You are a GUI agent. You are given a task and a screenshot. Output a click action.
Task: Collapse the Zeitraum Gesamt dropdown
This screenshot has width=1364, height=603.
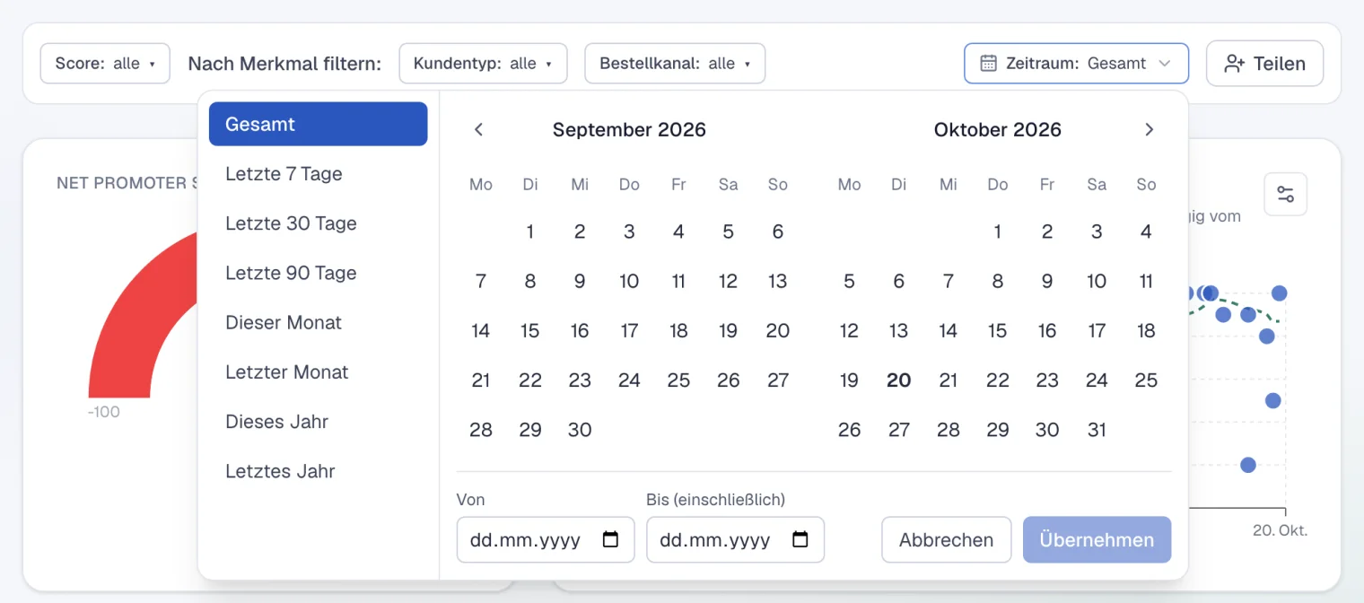[1076, 64]
